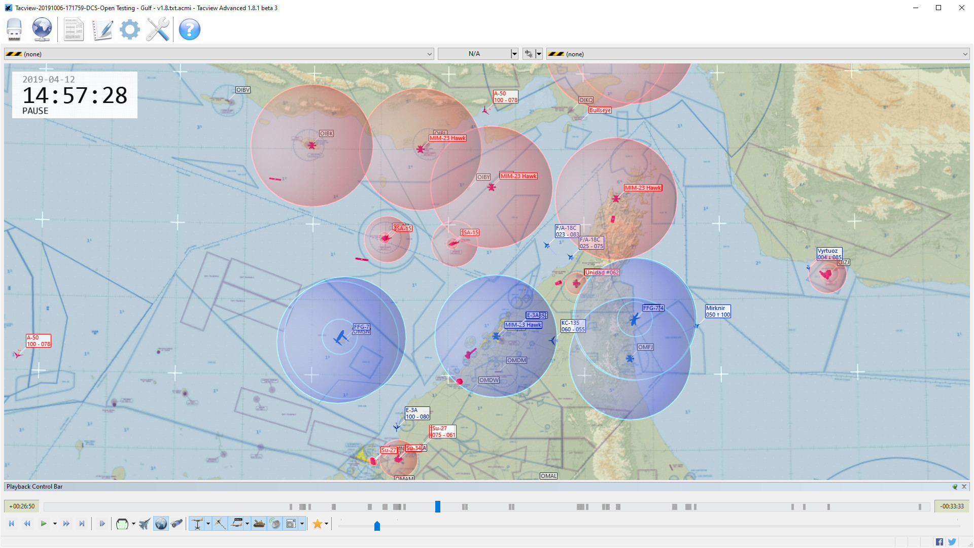Select the F/A-18C aircraft label
This screenshot has width=974, height=548.
click(x=567, y=231)
